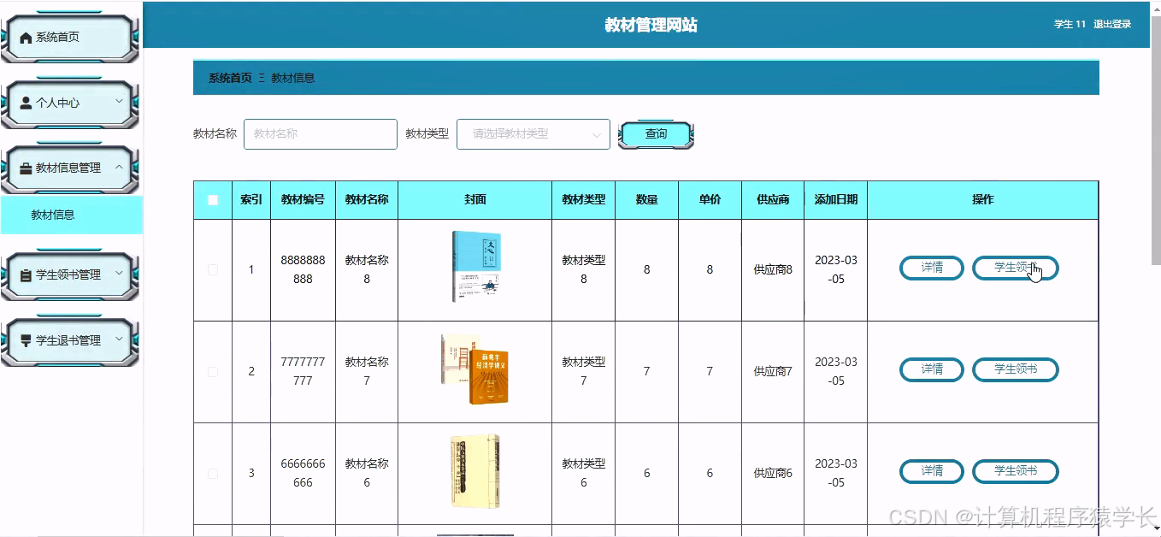
Task: Click the 教材管理网站 page title
Action: point(651,26)
